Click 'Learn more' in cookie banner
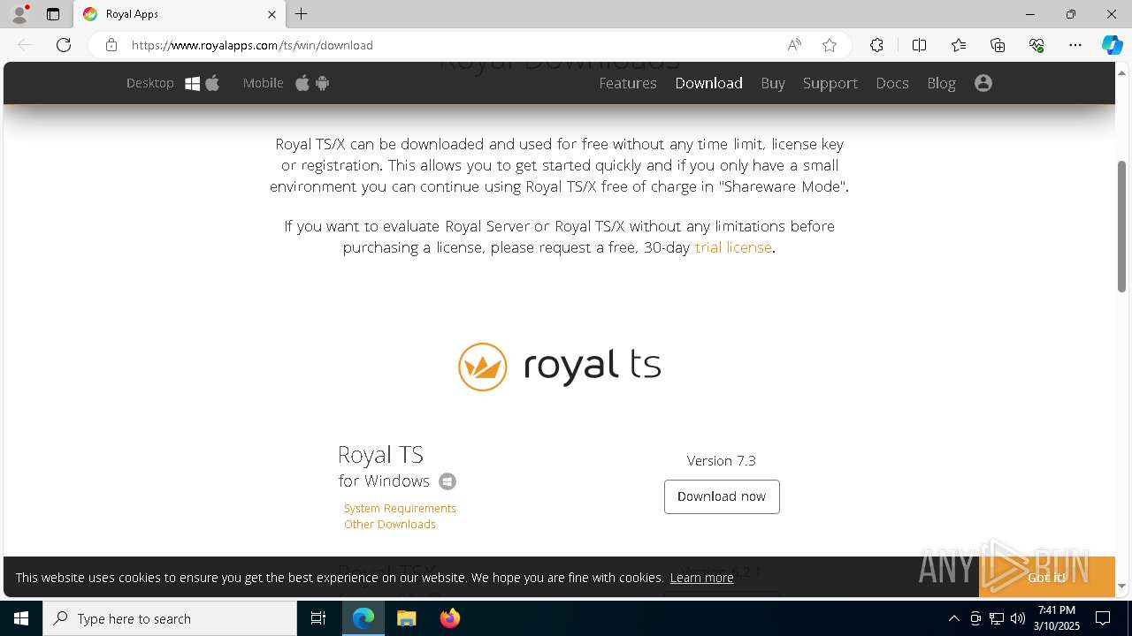The width and height of the screenshot is (1132, 636). click(x=701, y=578)
